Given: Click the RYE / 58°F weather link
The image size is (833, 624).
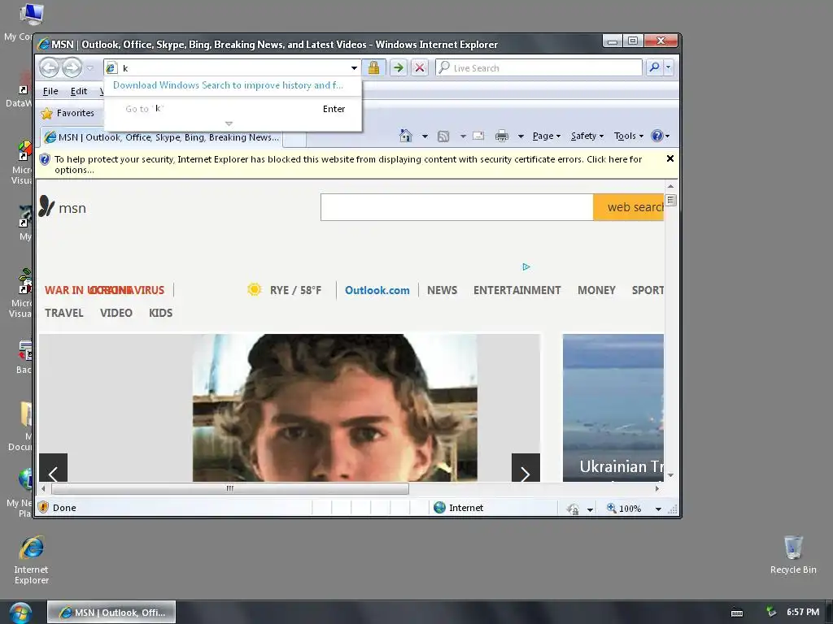Looking at the screenshot, I should [x=295, y=290].
